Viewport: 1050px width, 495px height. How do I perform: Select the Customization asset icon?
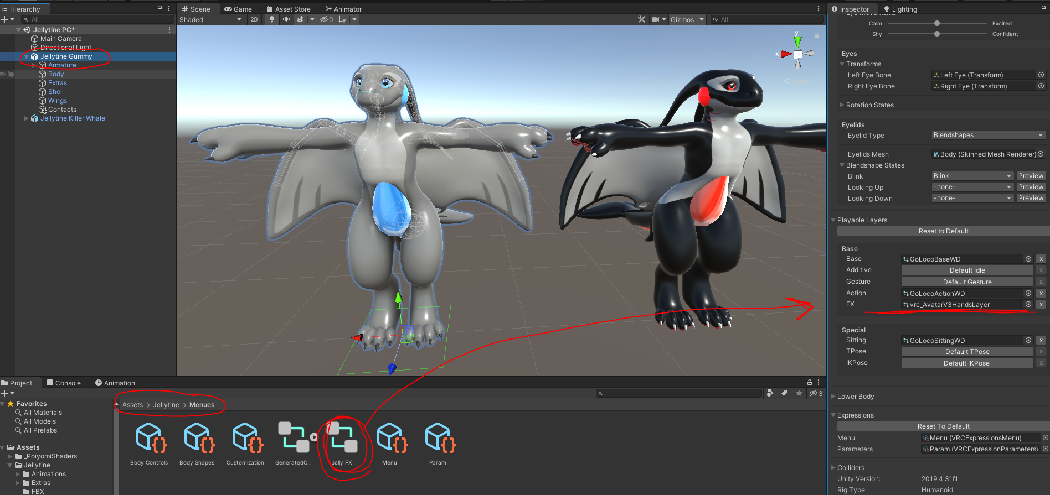click(x=246, y=437)
